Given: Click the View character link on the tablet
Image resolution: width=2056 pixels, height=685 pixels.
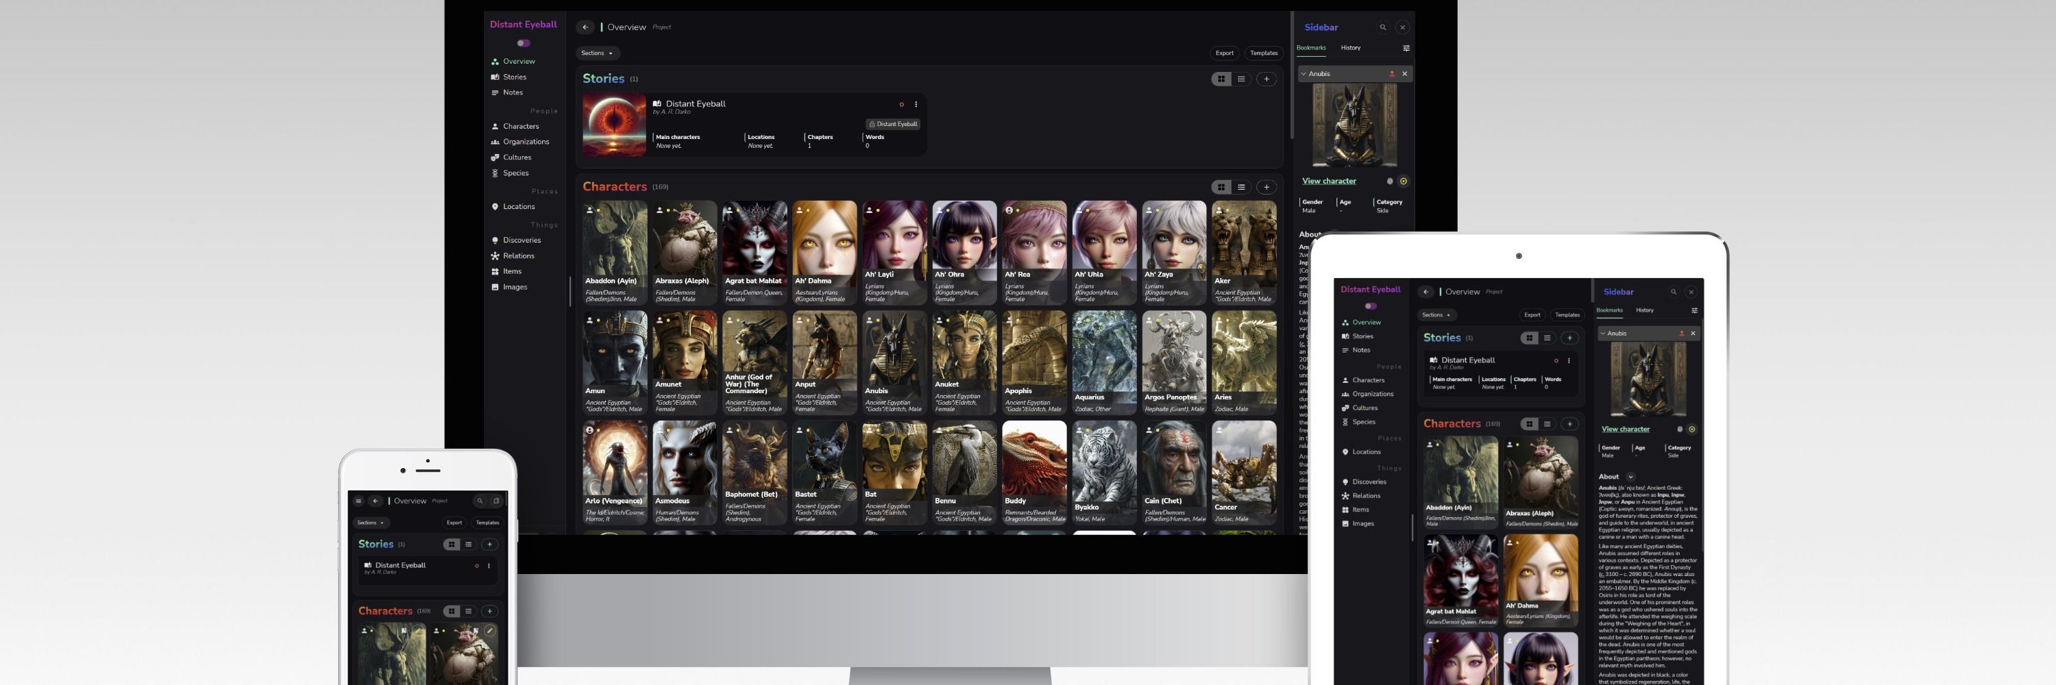Looking at the screenshot, I should (1626, 429).
